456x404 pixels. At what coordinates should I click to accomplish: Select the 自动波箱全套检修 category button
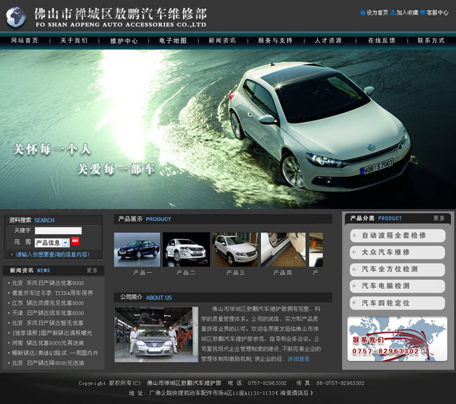tap(398, 235)
